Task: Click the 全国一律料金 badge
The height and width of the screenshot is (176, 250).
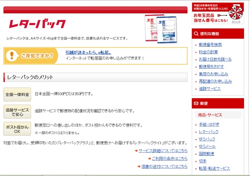Action: pos(17,94)
